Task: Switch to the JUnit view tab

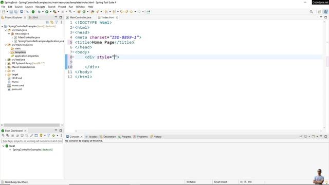Action: point(33,17)
